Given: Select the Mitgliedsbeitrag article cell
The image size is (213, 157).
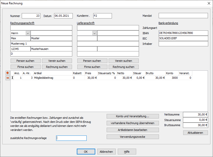Looking at the screenshot, I should coord(53,78).
